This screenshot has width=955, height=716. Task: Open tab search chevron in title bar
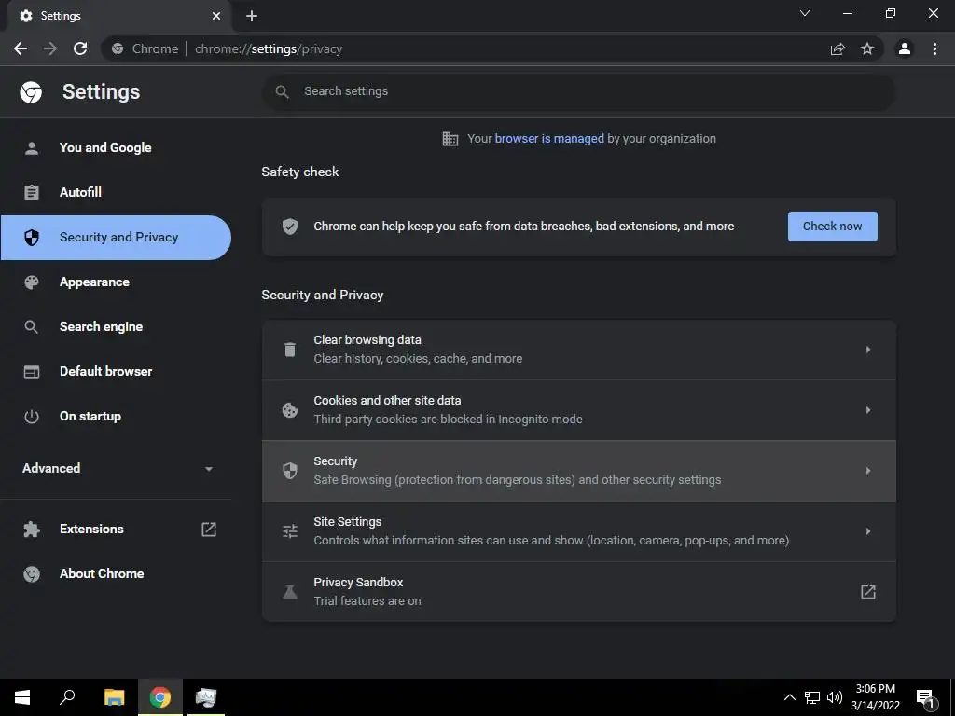(x=805, y=13)
